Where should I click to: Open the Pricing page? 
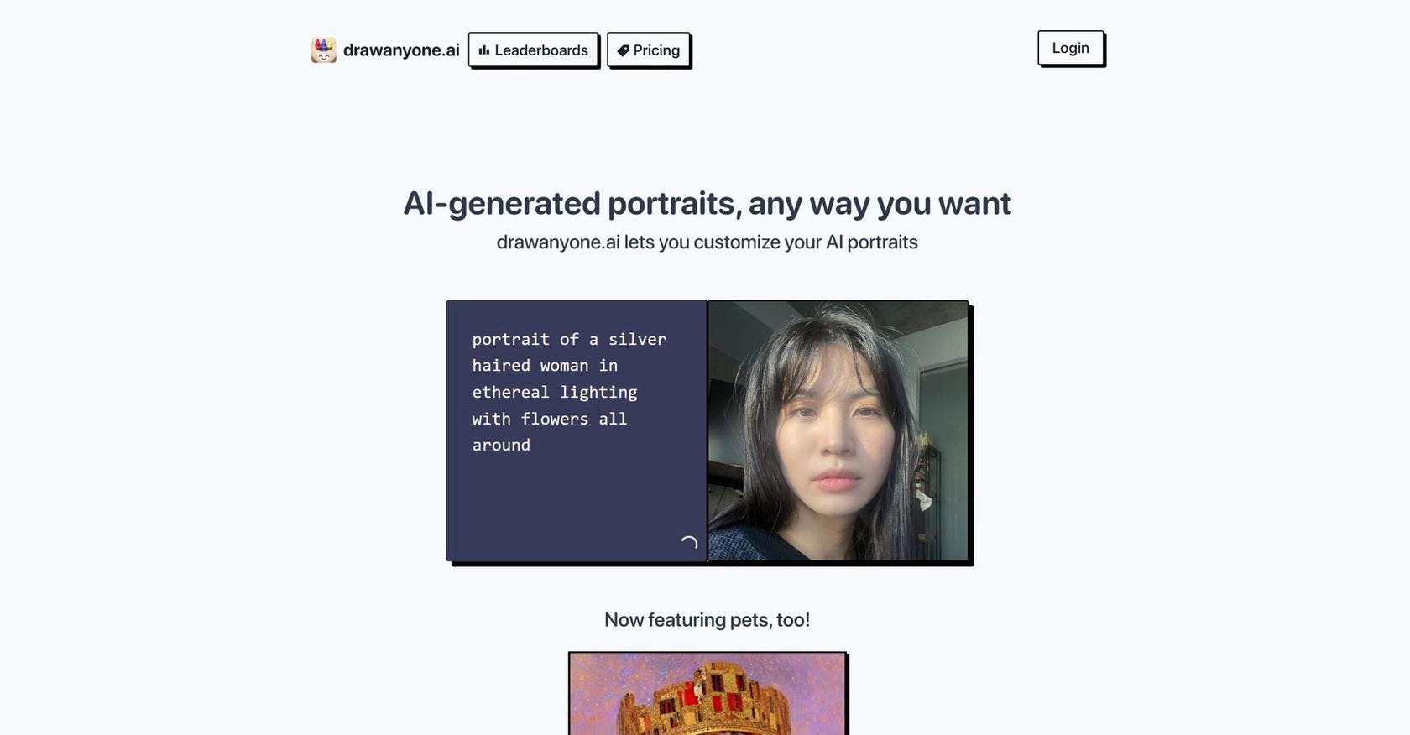(x=648, y=50)
